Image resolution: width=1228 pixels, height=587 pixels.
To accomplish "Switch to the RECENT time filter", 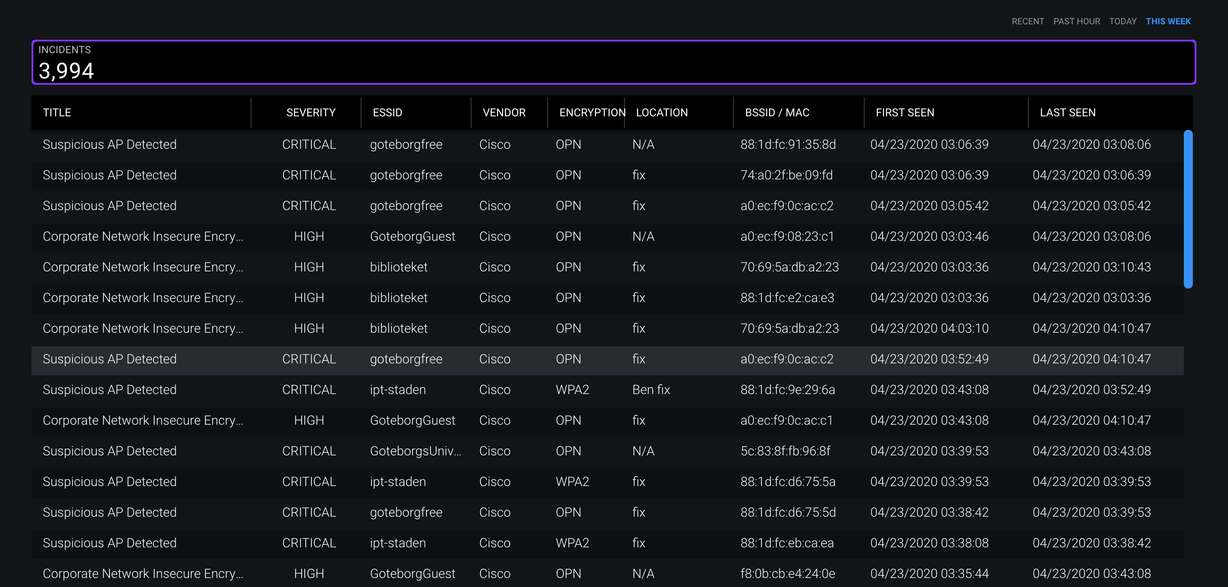I will pos(1027,22).
